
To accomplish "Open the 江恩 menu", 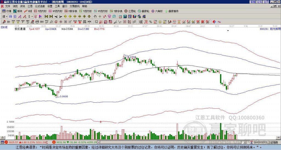I will coord(30,6).
